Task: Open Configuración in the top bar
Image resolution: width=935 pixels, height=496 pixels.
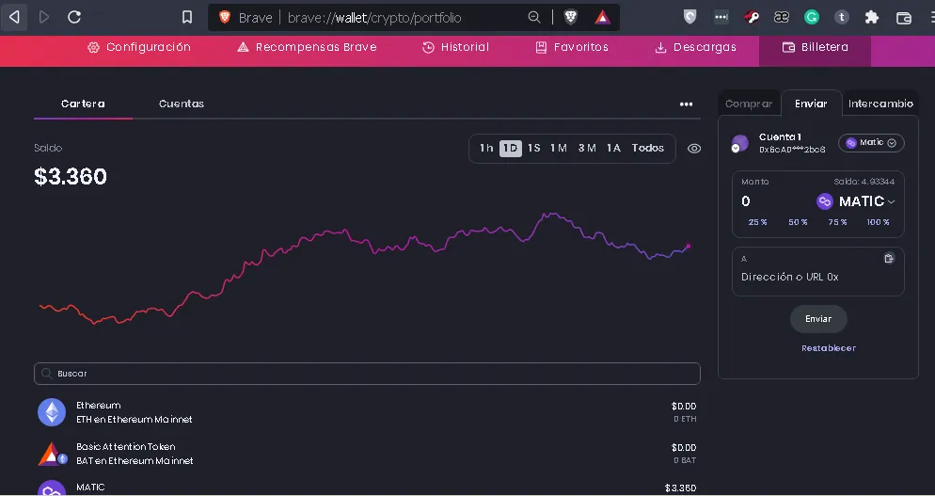Action: [x=139, y=47]
